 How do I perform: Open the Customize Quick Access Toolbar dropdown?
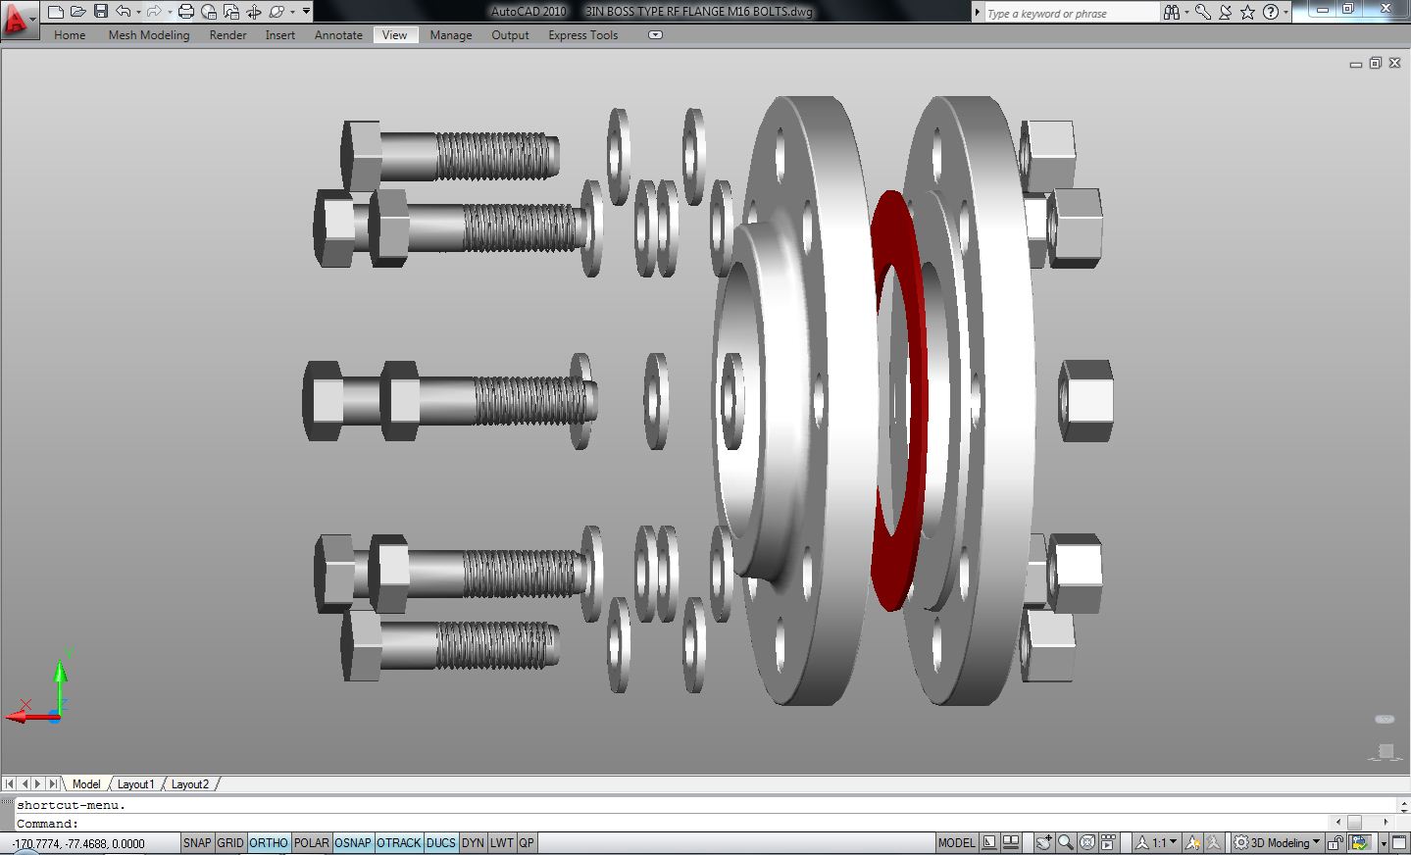click(307, 12)
